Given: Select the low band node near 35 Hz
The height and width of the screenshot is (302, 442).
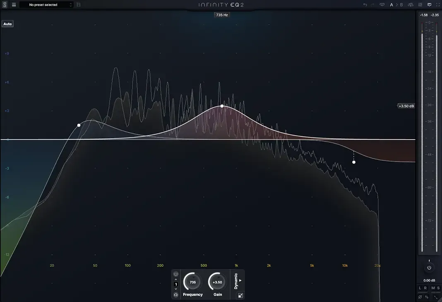Looking at the screenshot, I should 79,125.
